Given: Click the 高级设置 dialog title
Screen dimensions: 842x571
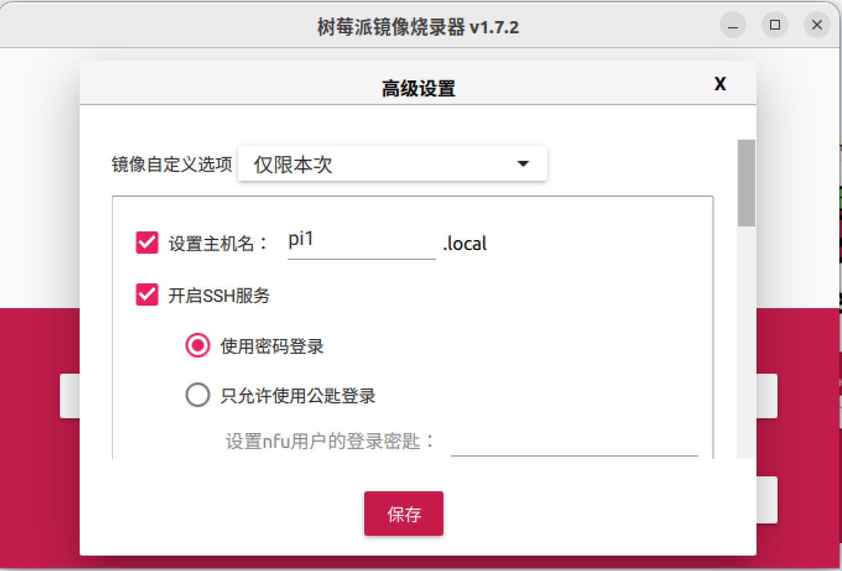Looking at the screenshot, I should 418,88.
